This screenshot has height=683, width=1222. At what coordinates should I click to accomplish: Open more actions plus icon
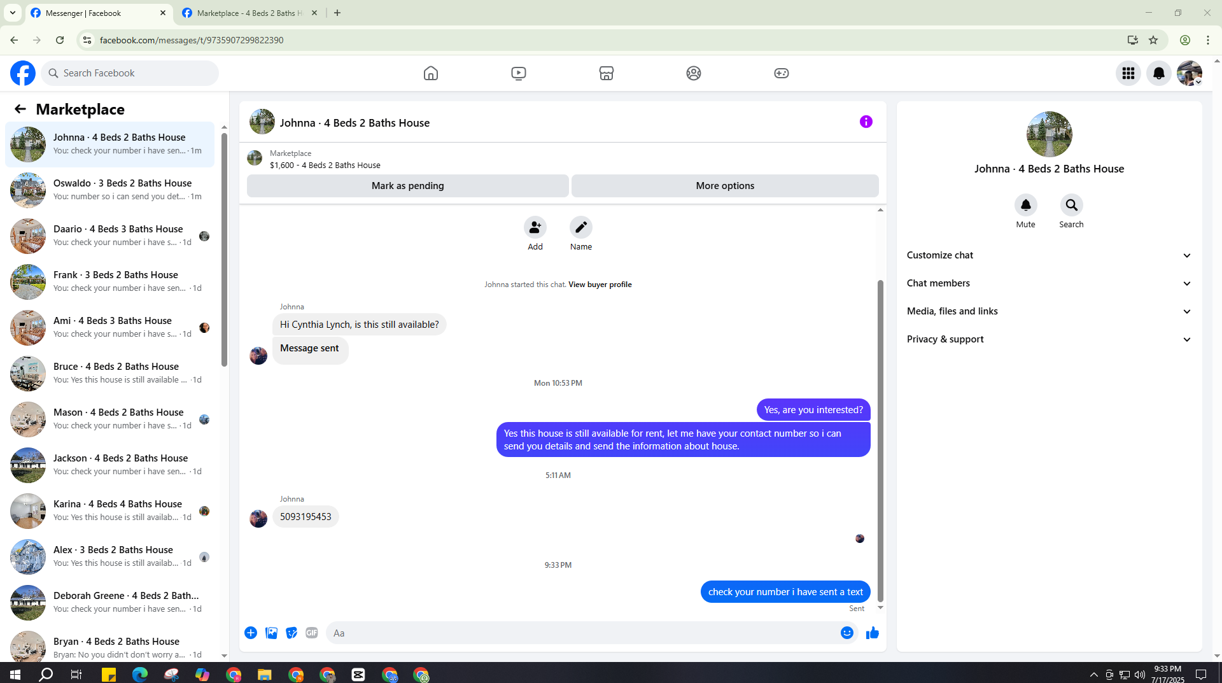251,633
